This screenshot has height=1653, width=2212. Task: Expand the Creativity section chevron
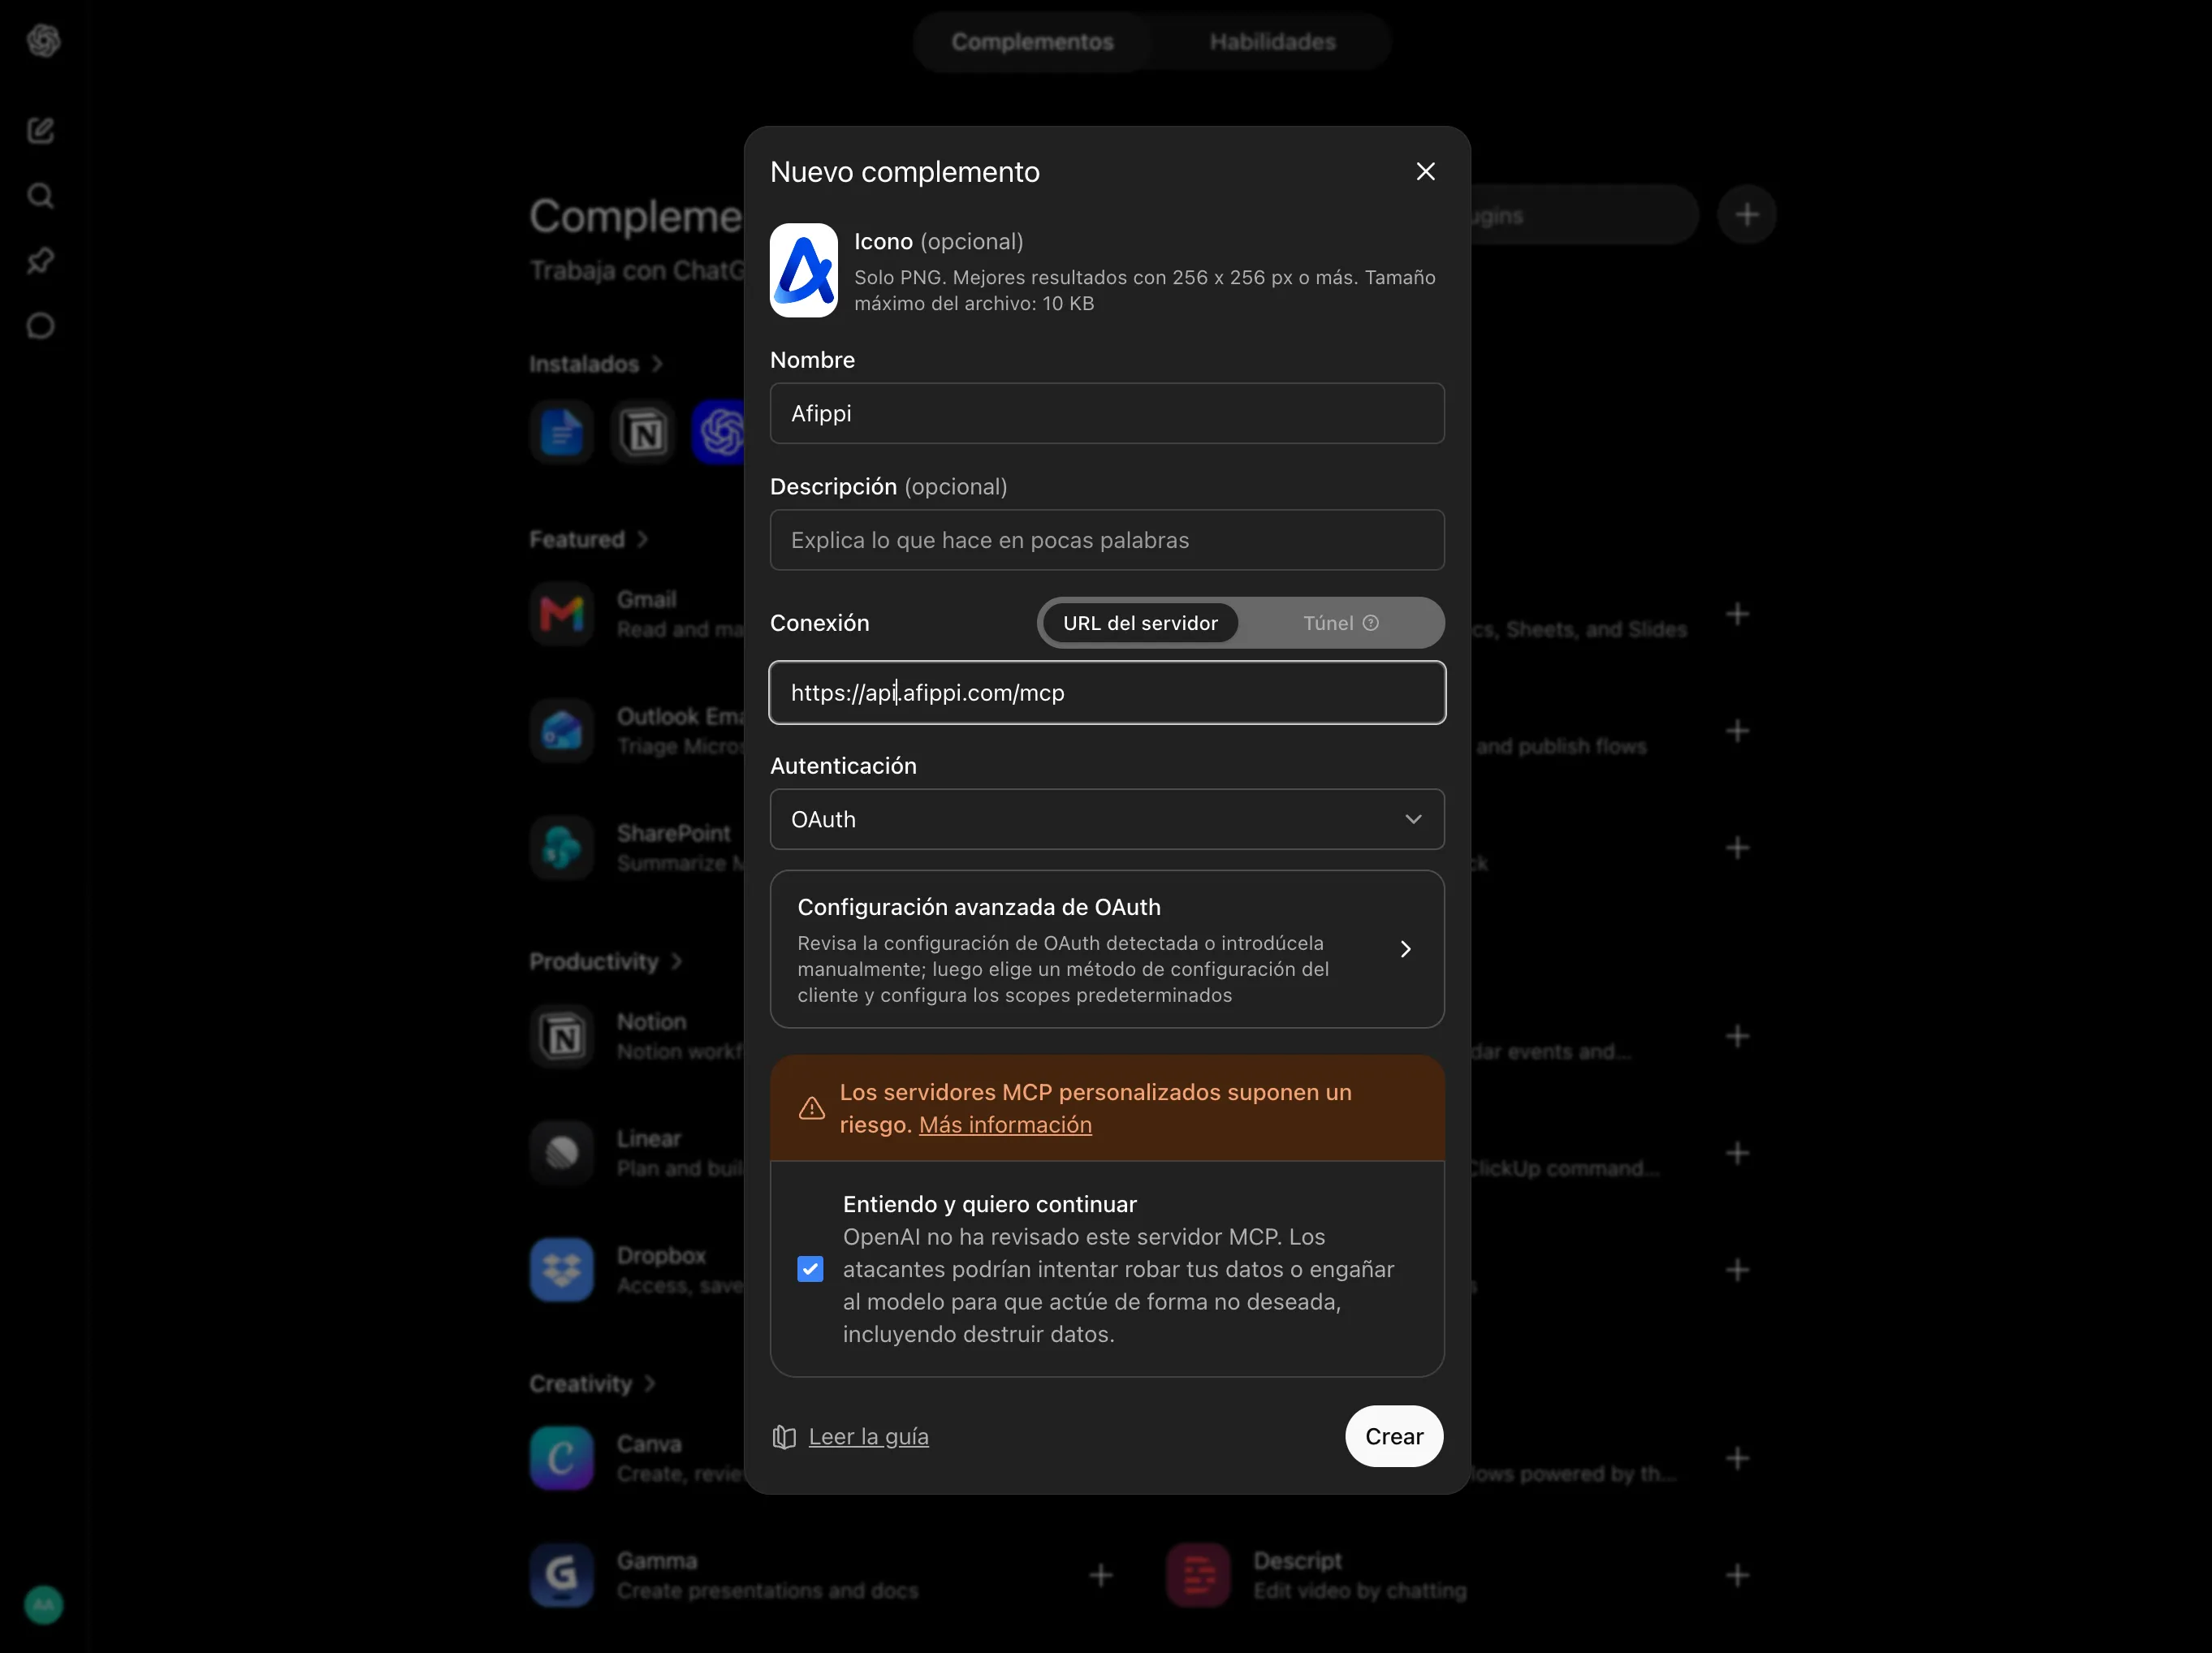649,1384
